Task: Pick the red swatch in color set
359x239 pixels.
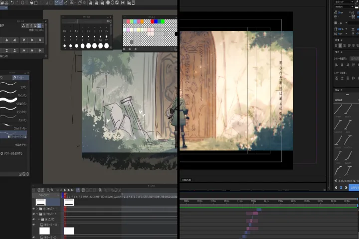Action: pos(152,21)
